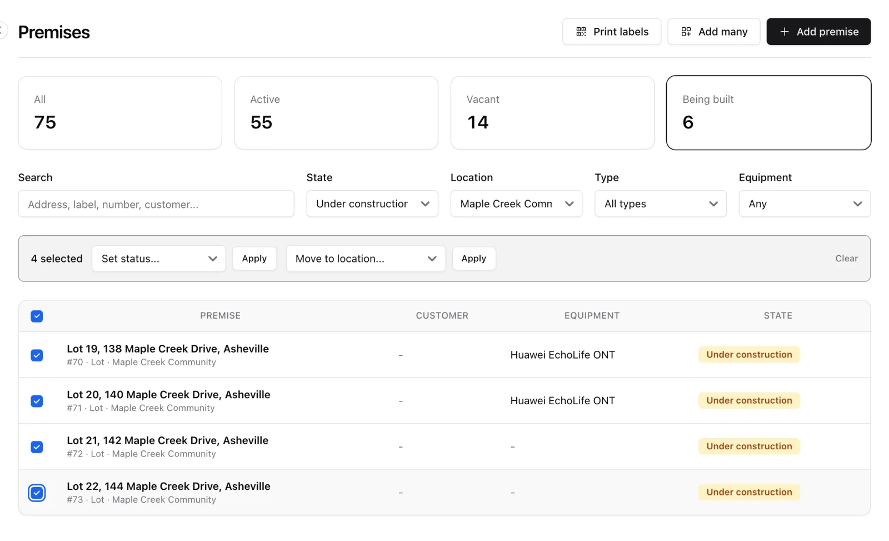
Task: Open Lot 20, 140 Maple Creek Drive premise
Action: (168, 395)
